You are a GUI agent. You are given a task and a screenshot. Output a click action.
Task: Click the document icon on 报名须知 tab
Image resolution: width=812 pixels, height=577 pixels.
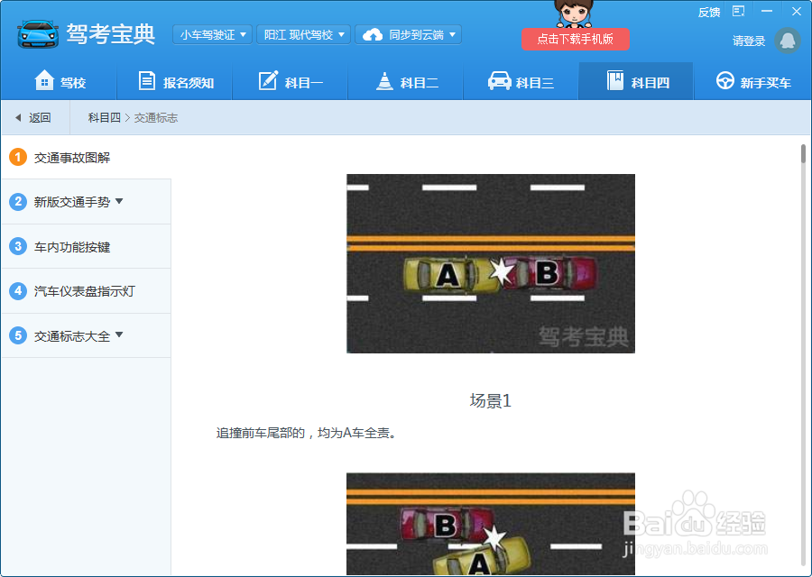point(147,81)
